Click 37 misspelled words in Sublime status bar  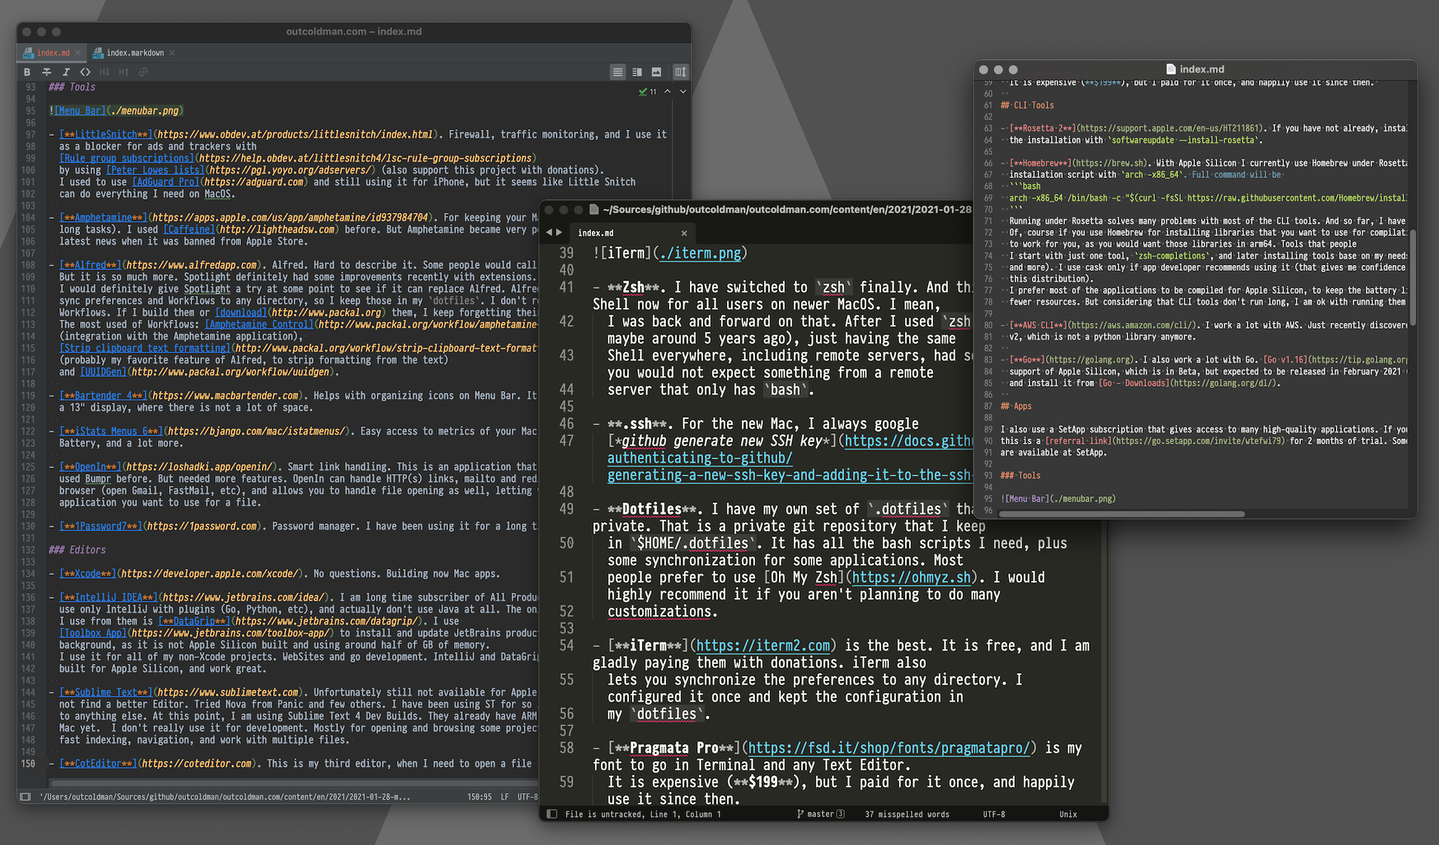[x=907, y=814]
